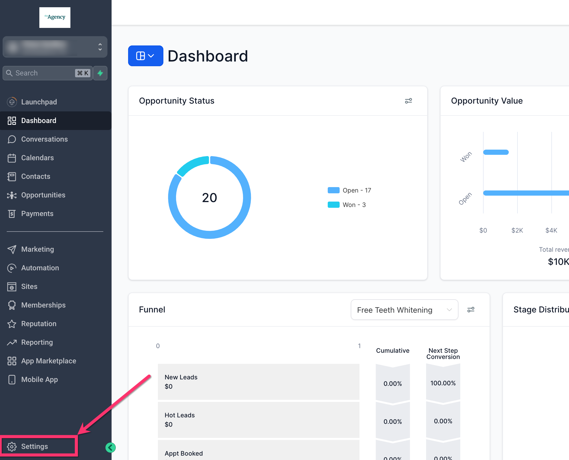Open Funnel widget filter settings icon
This screenshot has height=460, width=569.
[x=471, y=310]
